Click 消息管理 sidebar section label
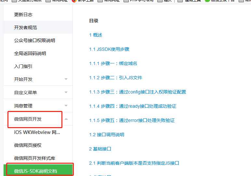This screenshot has height=176, width=251. click(x=23, y=106)
